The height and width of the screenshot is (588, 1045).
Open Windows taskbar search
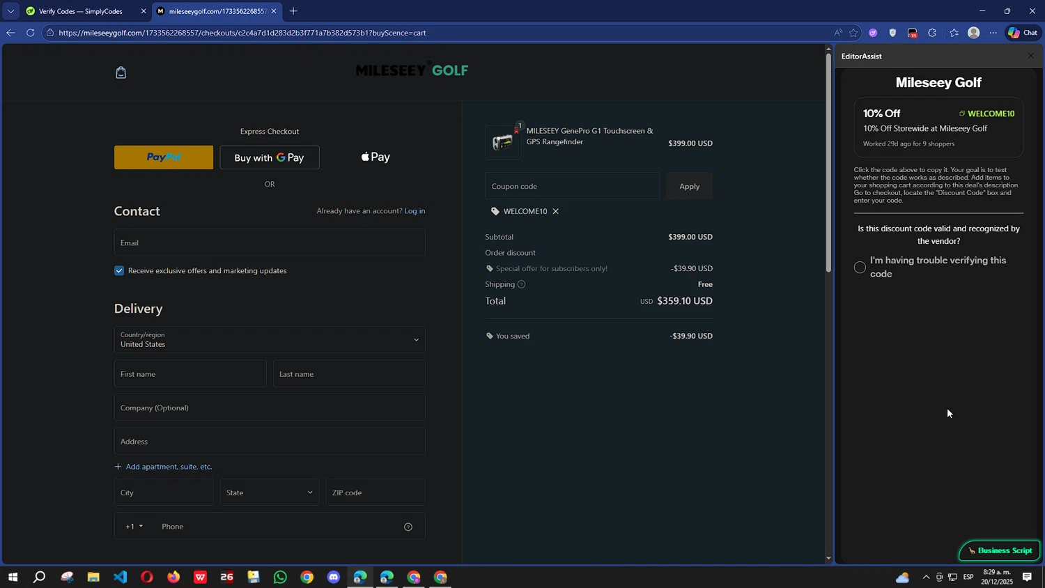click(40, 578)
